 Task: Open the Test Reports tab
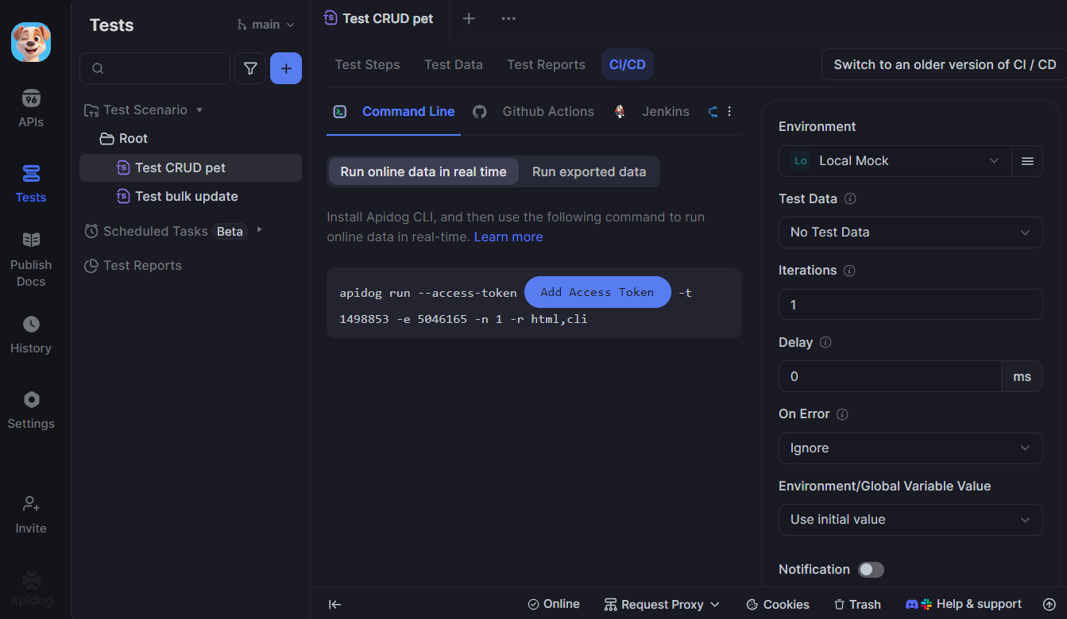[546, 64]
